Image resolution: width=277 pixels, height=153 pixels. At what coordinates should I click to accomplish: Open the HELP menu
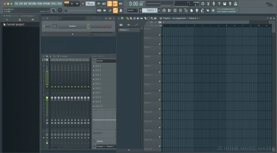point(59,4)
